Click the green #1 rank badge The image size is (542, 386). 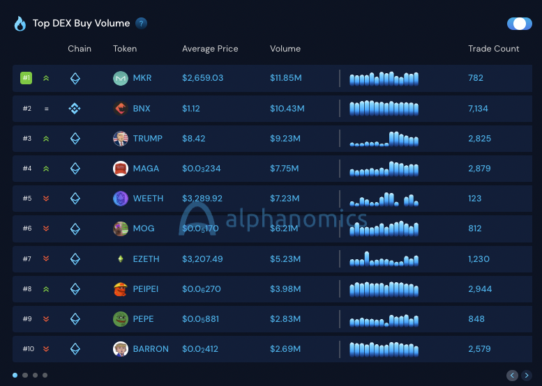pos(27,78)
